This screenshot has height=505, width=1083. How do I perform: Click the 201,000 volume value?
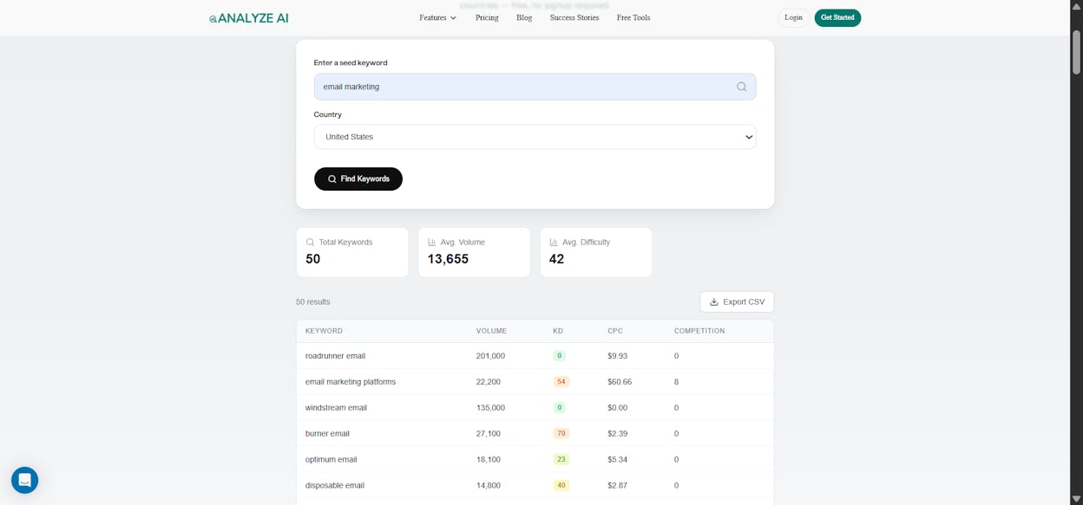490,356
